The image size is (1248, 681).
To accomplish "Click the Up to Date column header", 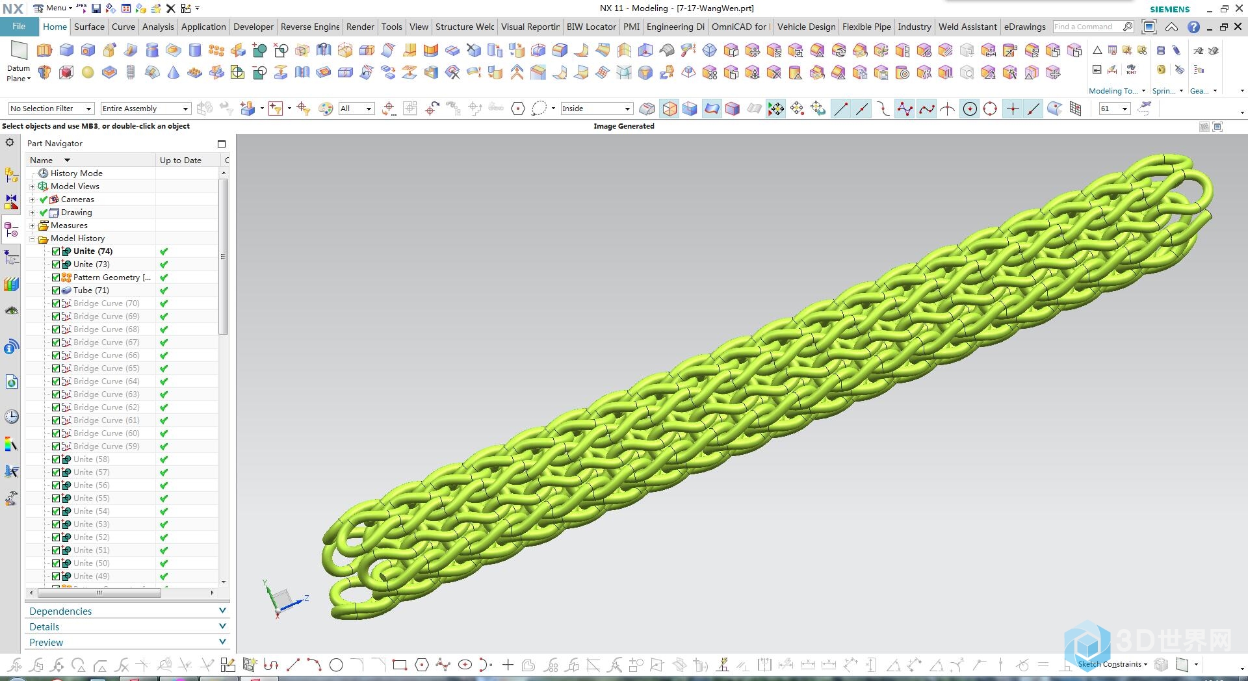I will click(188, 160).
